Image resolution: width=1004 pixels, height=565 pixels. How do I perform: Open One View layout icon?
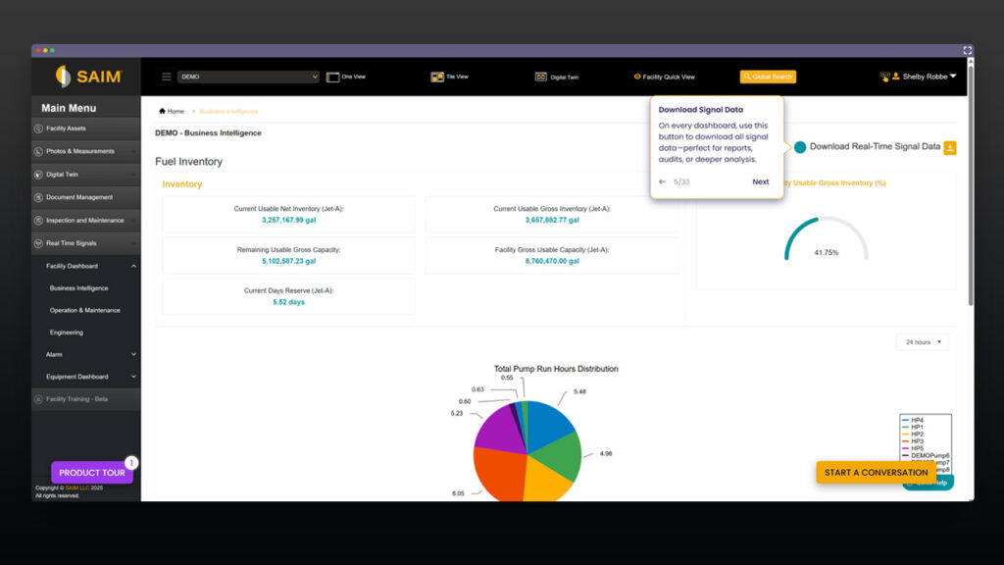pos(332,77)
